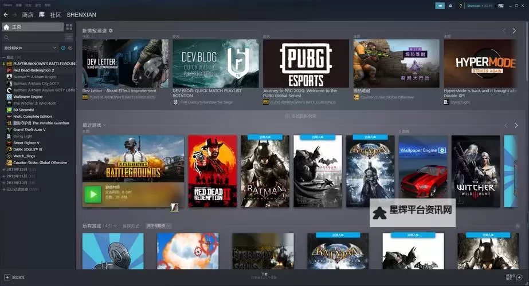This screenshot has width=529, height=286.
Task: Open the Shenxian account wallet dropdown
Action: (x=479, y=6)
